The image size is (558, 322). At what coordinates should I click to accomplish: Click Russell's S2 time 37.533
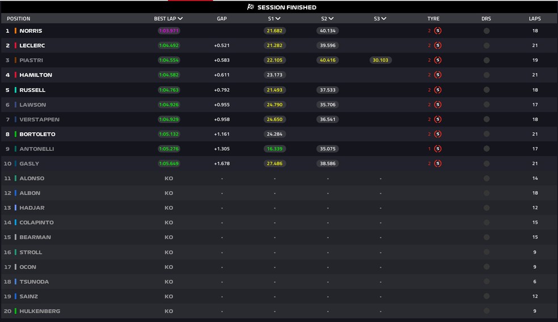click(327, 90)
